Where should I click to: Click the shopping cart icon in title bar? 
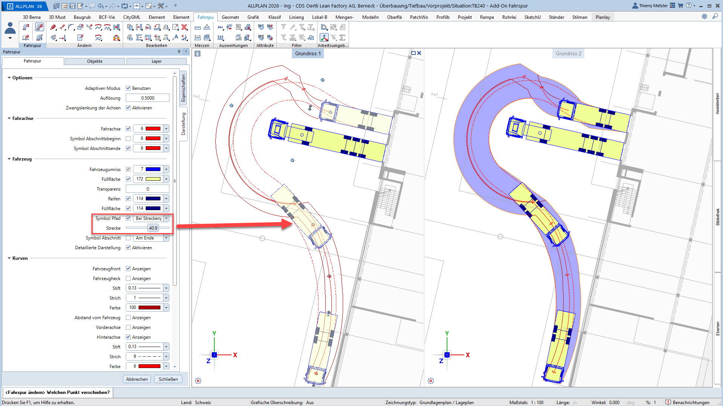680,6
